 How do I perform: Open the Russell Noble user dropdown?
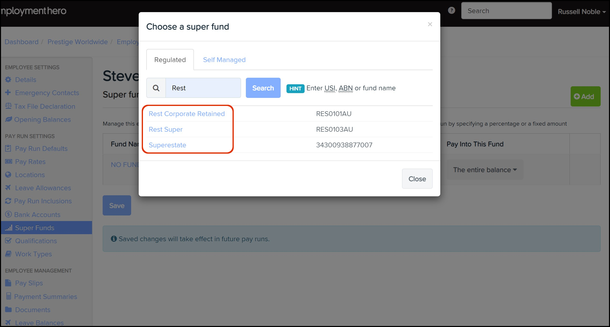581,12
